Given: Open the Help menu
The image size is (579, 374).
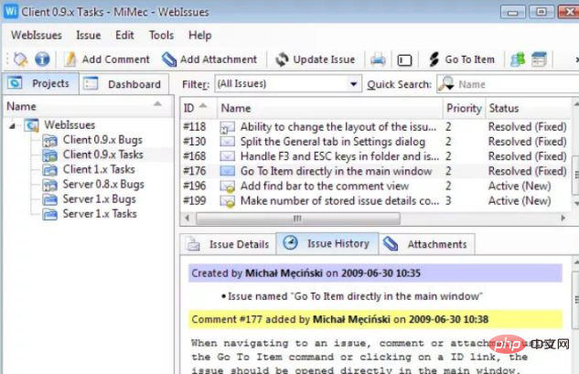Looking at the screenshot, I should pyautogui.click(x=199, y=35).
